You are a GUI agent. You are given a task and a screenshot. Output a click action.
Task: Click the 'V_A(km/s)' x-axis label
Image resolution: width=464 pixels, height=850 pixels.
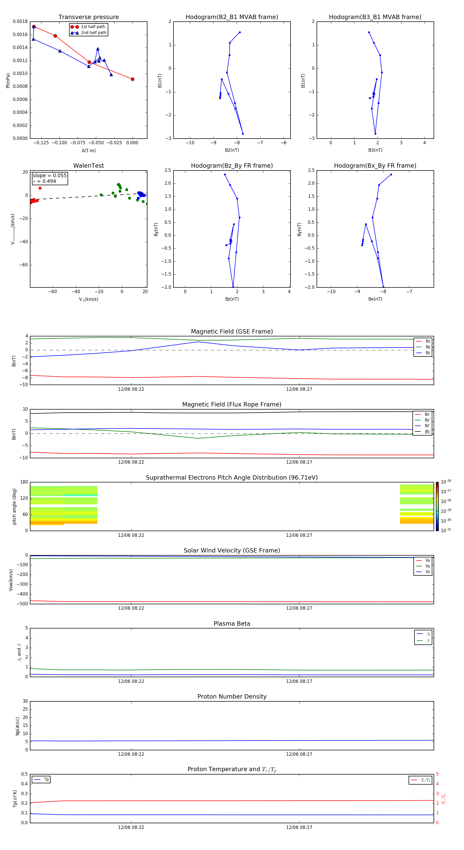tap(88, 299)
